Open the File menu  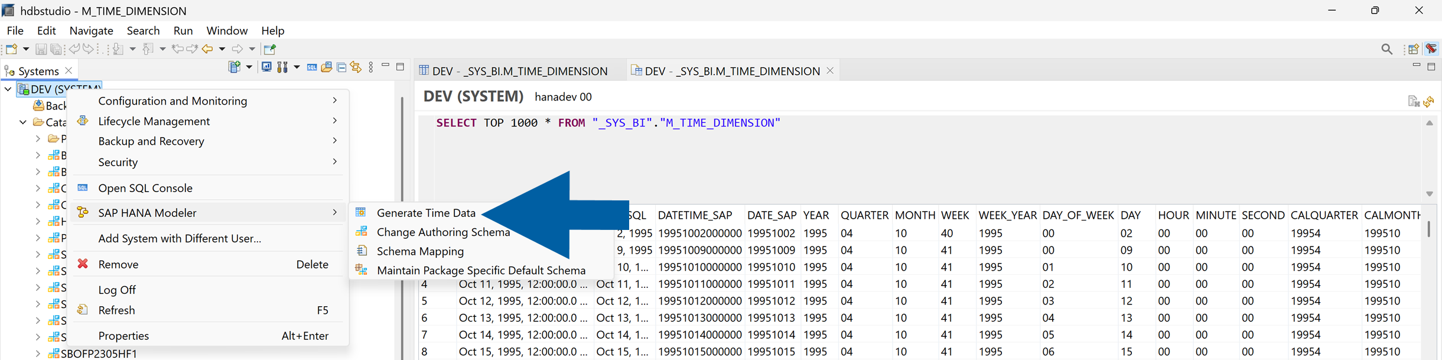15,30
